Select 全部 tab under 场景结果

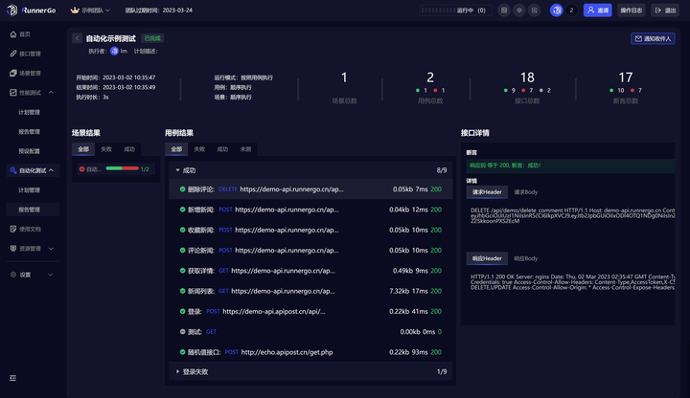pos(83,149)
